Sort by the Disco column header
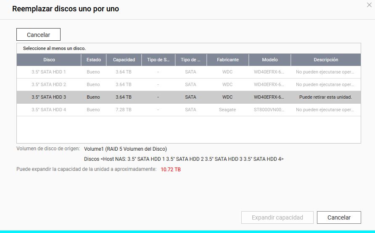 click(x=49, y=60)
